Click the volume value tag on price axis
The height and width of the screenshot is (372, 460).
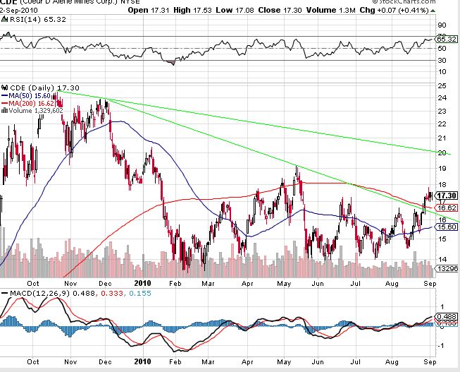[447, 268]
